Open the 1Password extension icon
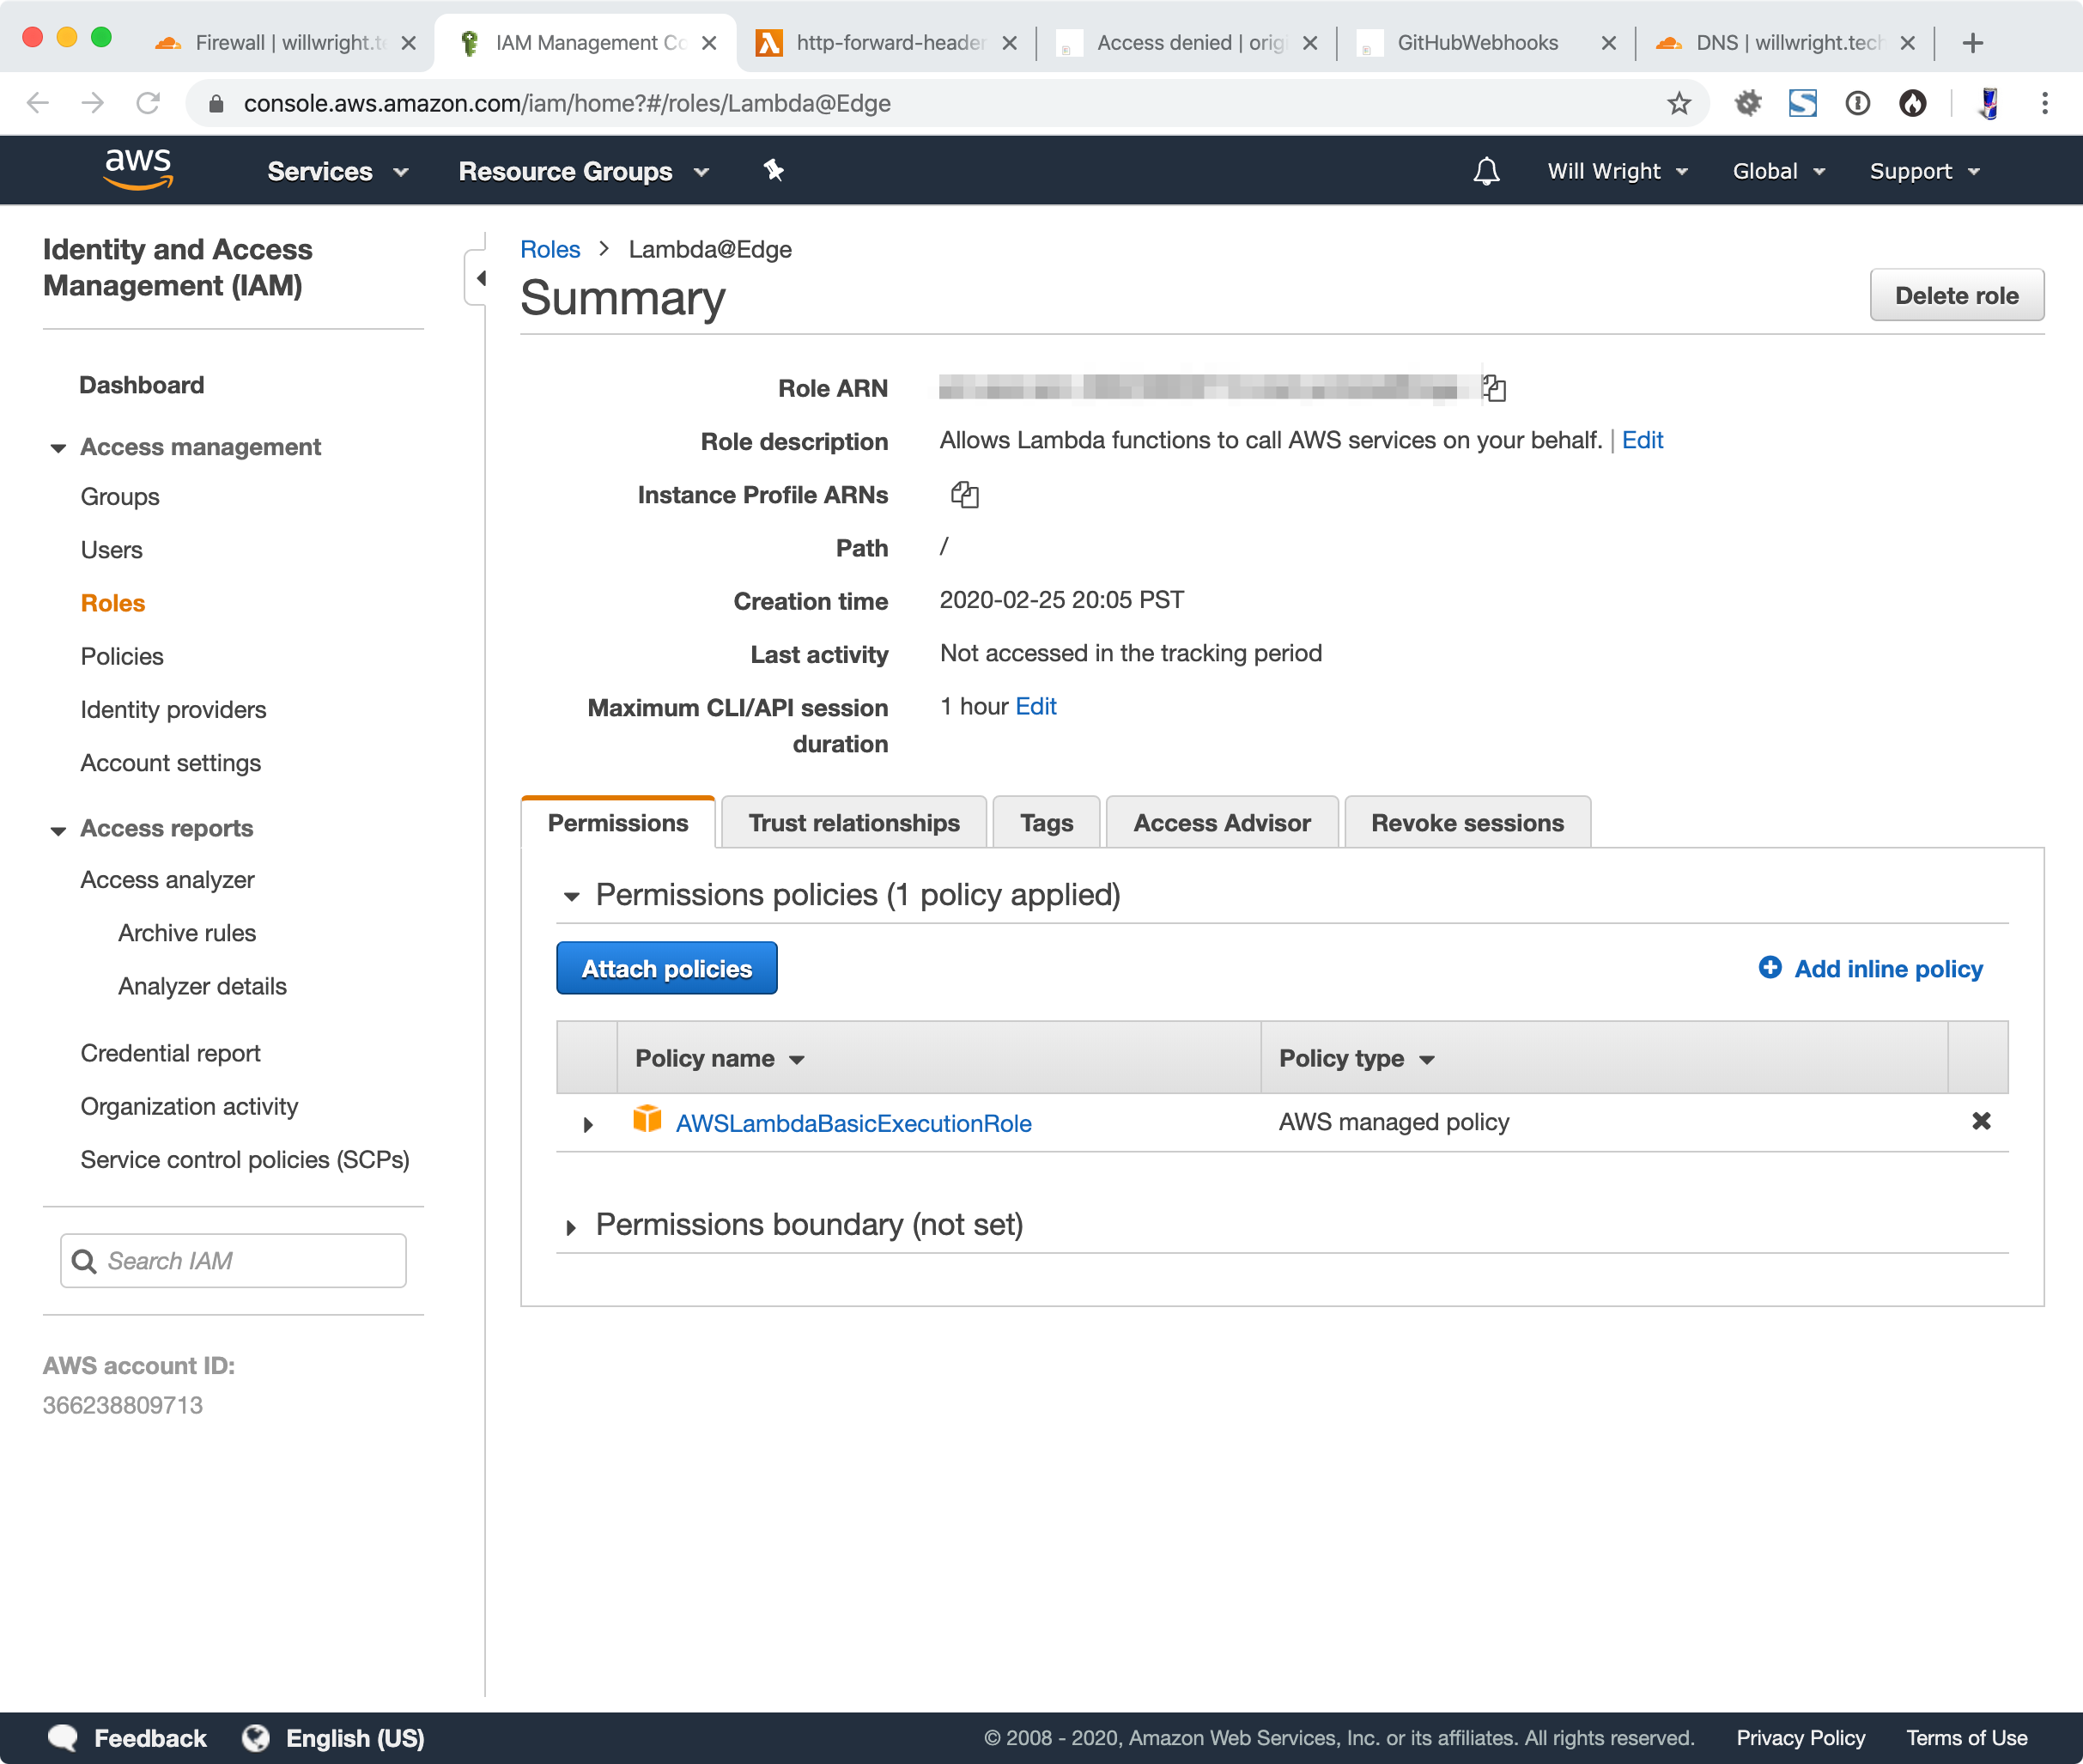 click(x=1857, y=103)
